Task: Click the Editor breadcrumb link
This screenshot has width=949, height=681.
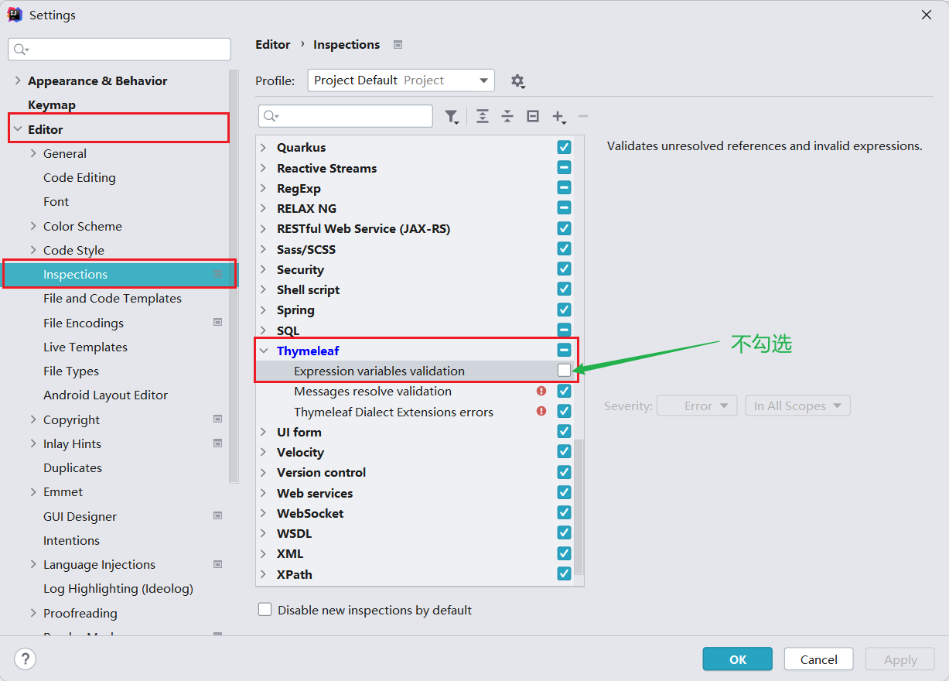Action: click(x=273, y=45)
